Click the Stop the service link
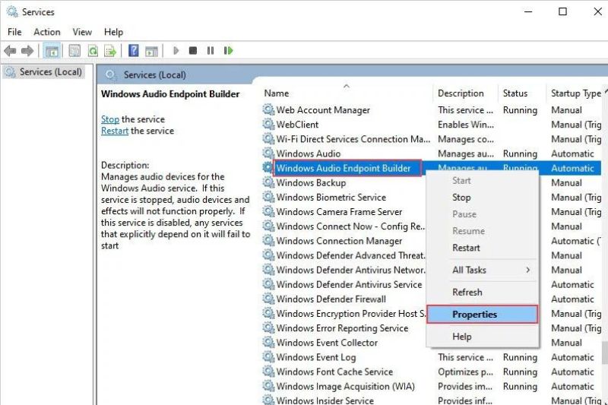The height and width of the screenshot is (405, 608). tap(110, 119)
